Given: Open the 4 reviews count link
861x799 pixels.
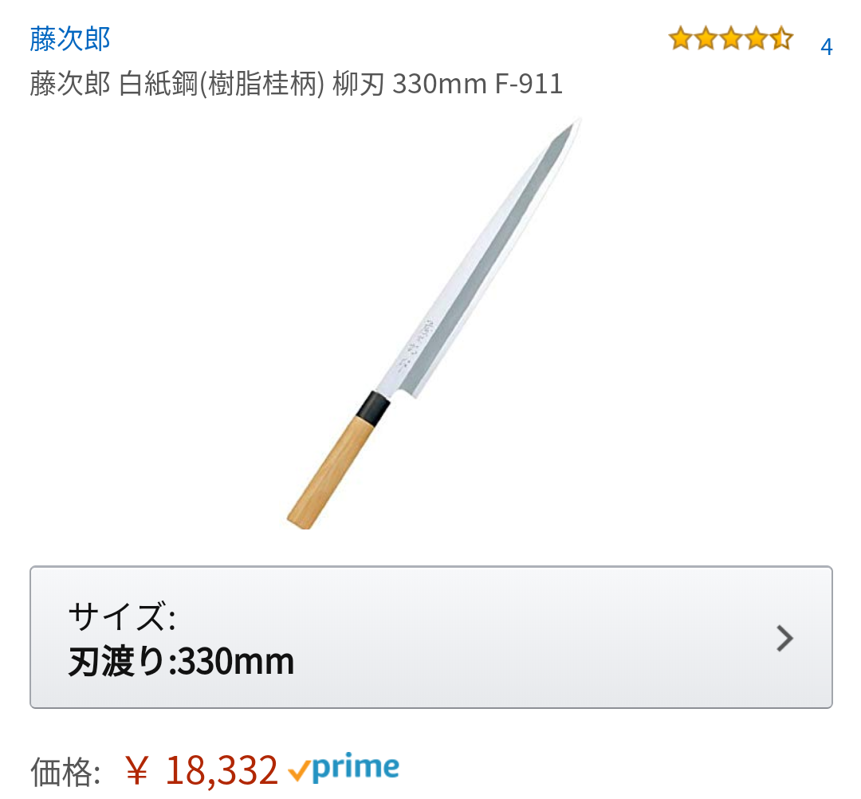Looking at the screenshot, I should point(827,47).
